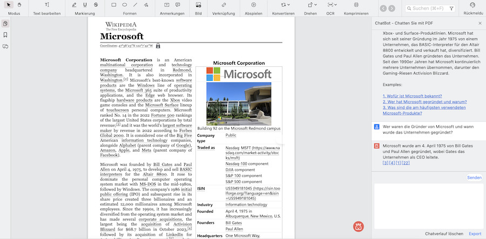Viewport: 486px width, 239px height.
Task: Show comments panel in sidebar
Action: point(5,46)
